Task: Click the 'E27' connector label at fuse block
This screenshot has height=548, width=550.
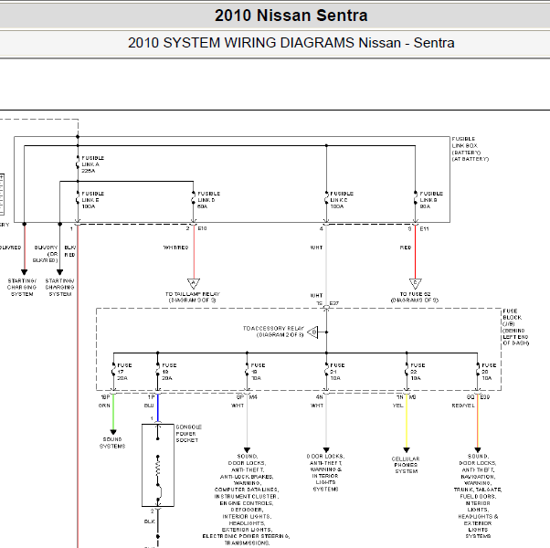Action: [x=334, y=303]
